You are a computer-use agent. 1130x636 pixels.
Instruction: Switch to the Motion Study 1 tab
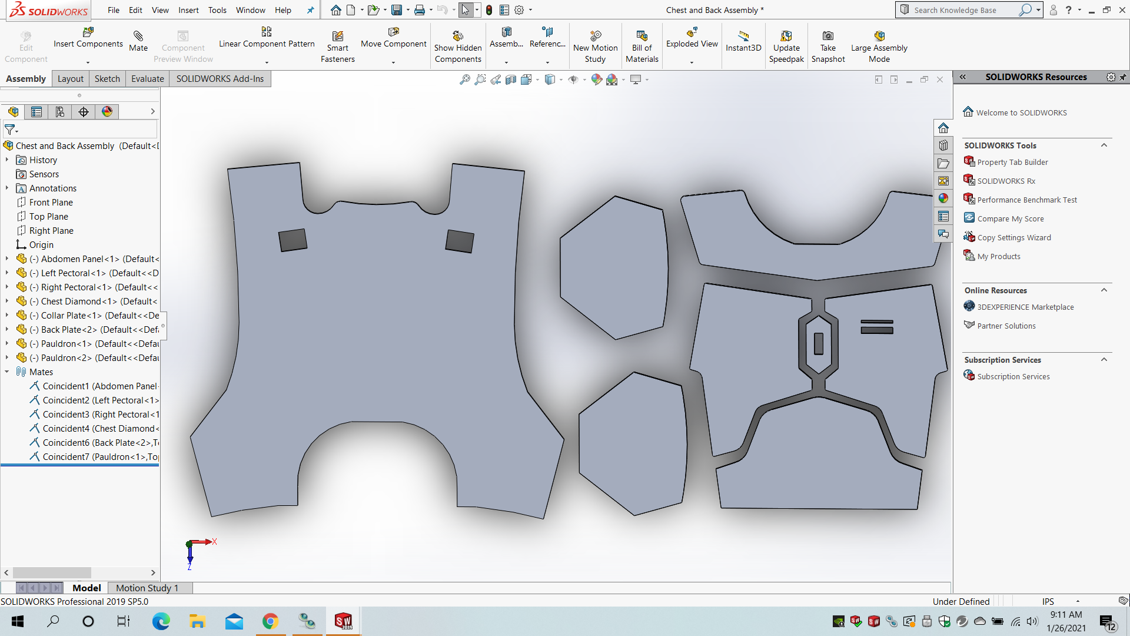click(147, 588)
